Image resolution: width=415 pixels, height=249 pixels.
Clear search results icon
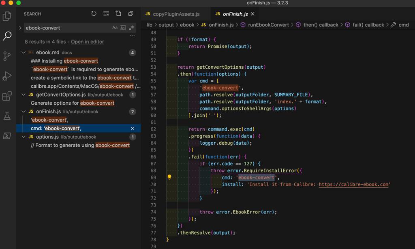click(x=106, y=14)
